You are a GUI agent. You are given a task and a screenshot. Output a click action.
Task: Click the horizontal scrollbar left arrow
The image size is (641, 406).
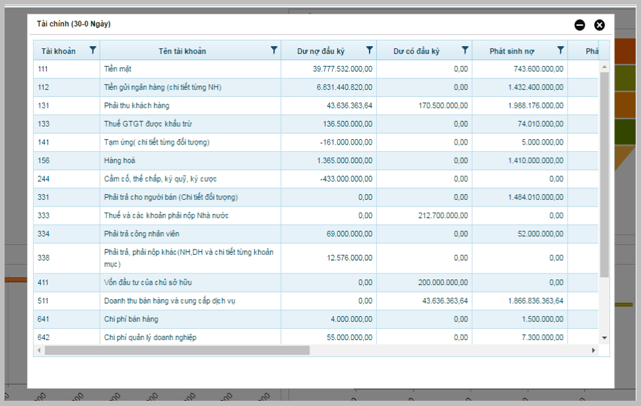point(39,351)
